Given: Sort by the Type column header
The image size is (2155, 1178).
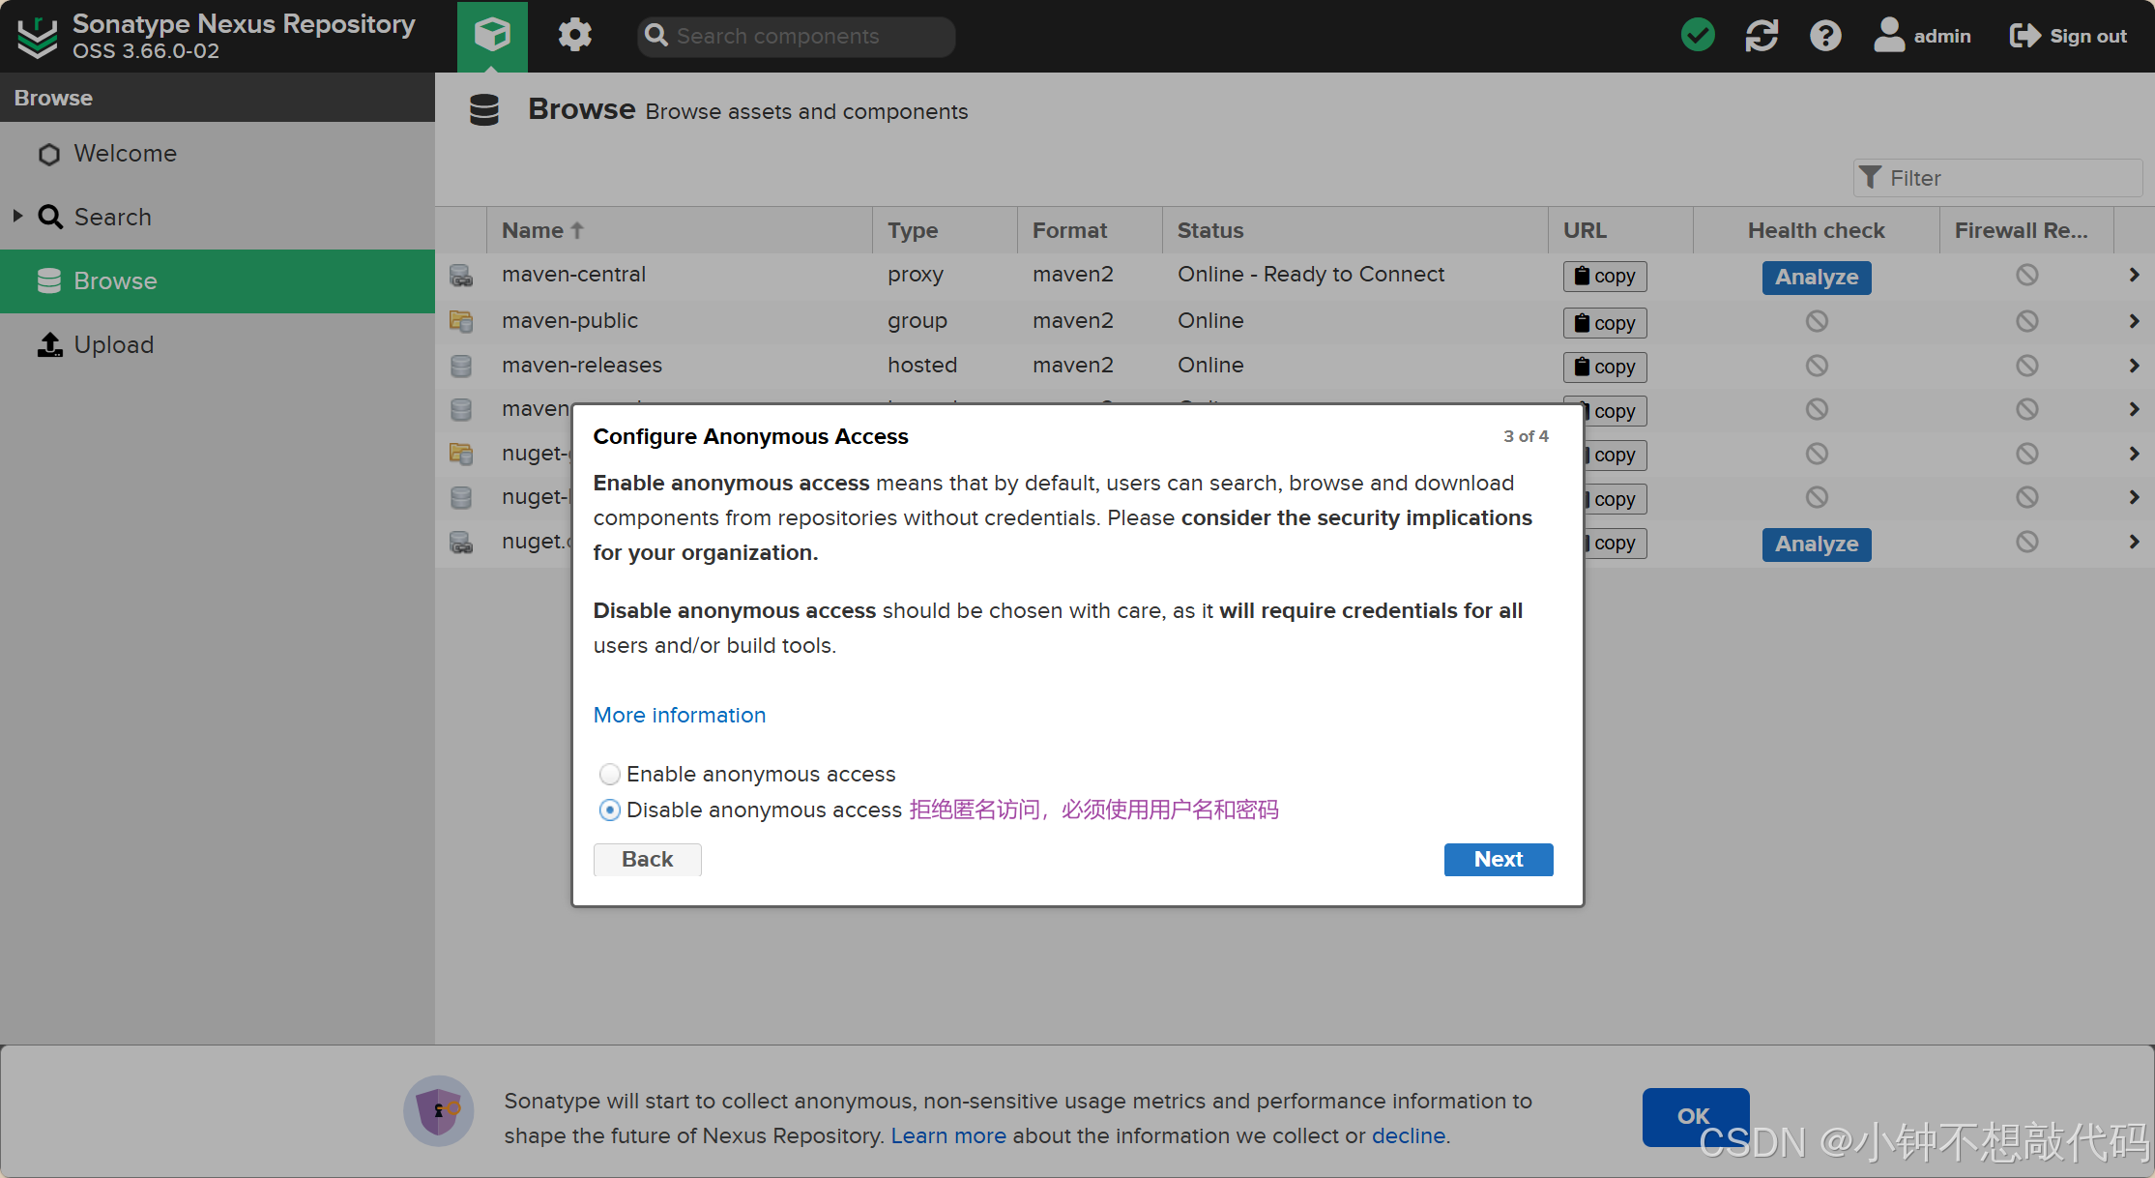Looking at the screenshot, I should tap(945, 230).
